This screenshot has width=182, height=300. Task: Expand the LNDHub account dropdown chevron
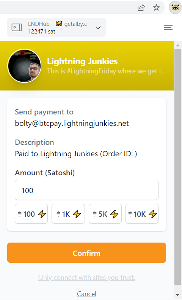(98, 28)
